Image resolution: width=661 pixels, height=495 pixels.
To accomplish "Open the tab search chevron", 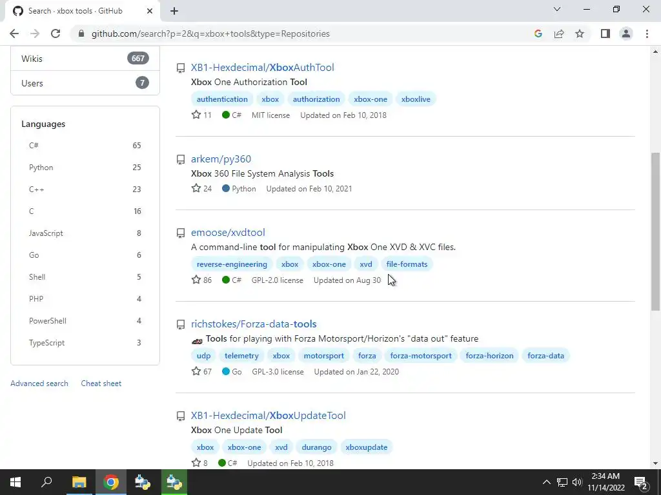I will pyautogui.click(x=557, y=9).
